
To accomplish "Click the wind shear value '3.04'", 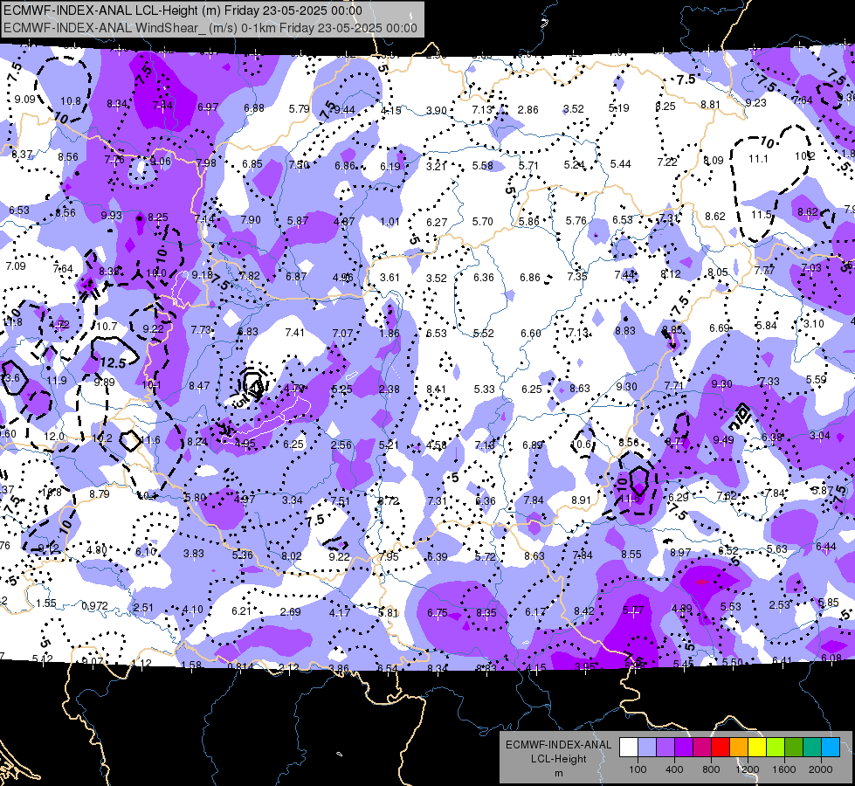I will 820,436.
